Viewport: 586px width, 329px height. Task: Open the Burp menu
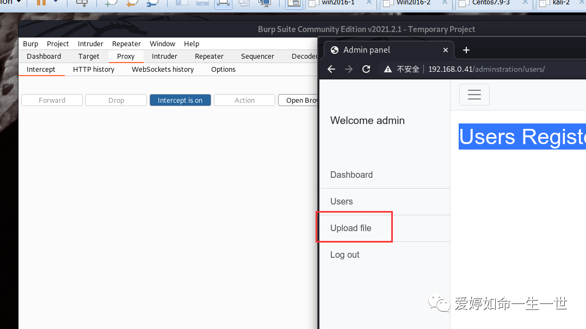pos(30,44)
